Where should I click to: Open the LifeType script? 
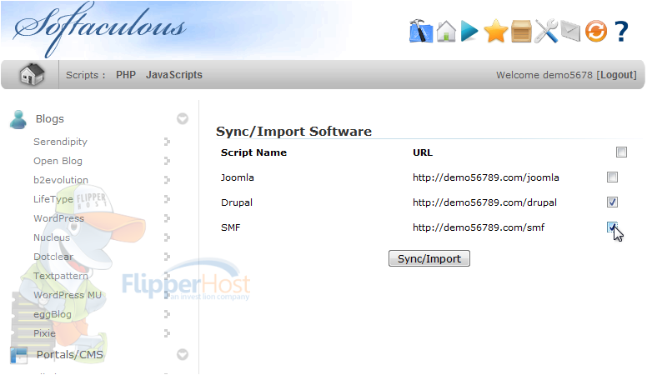tap(53, 199)
